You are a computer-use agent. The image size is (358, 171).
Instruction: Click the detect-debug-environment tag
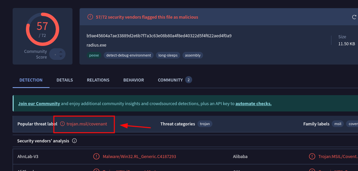pyautogui.click(x=128, y=55)
